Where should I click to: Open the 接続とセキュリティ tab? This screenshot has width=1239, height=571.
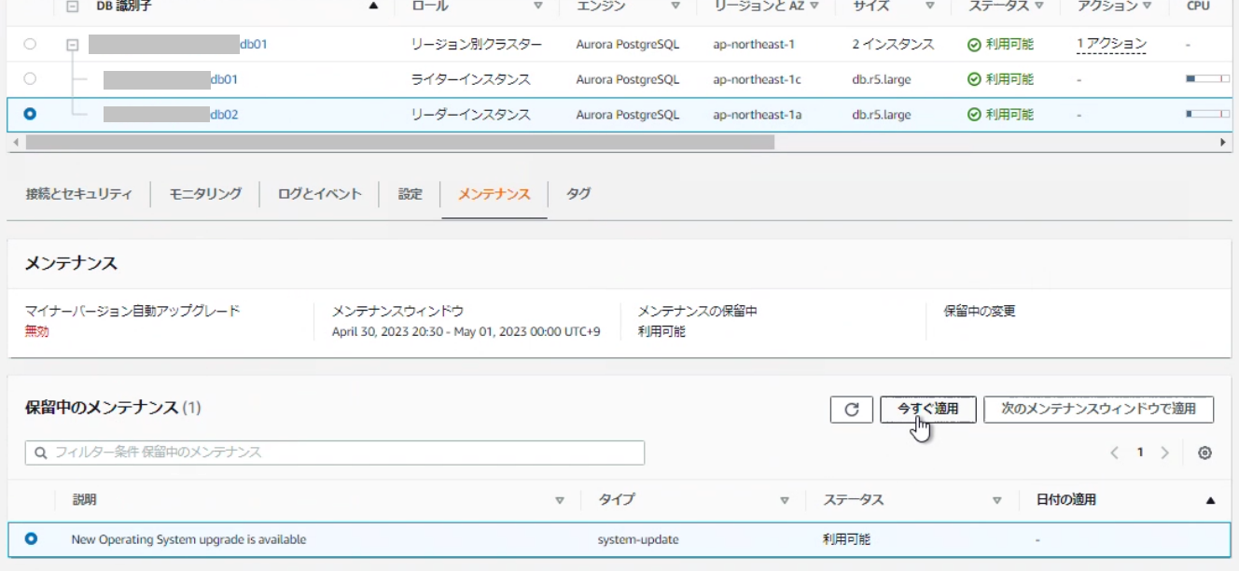coord(78,194)
